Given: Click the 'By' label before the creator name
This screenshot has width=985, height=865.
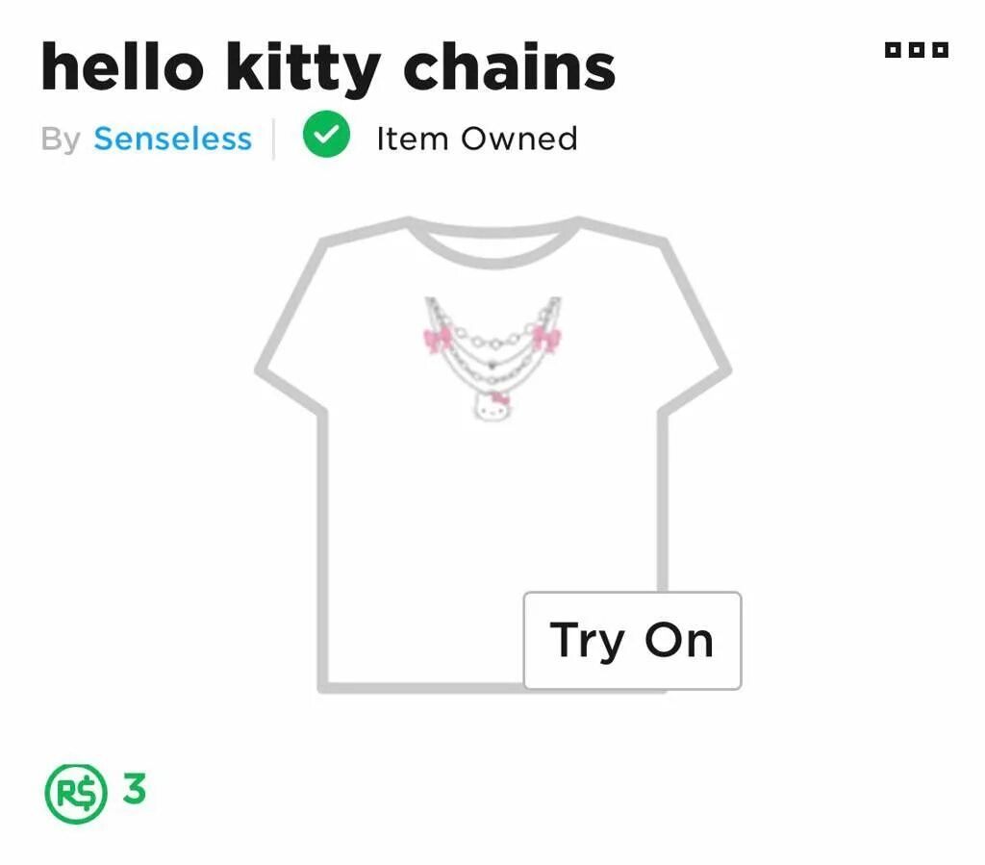Looking at the screenshot, I should [61, 140].
